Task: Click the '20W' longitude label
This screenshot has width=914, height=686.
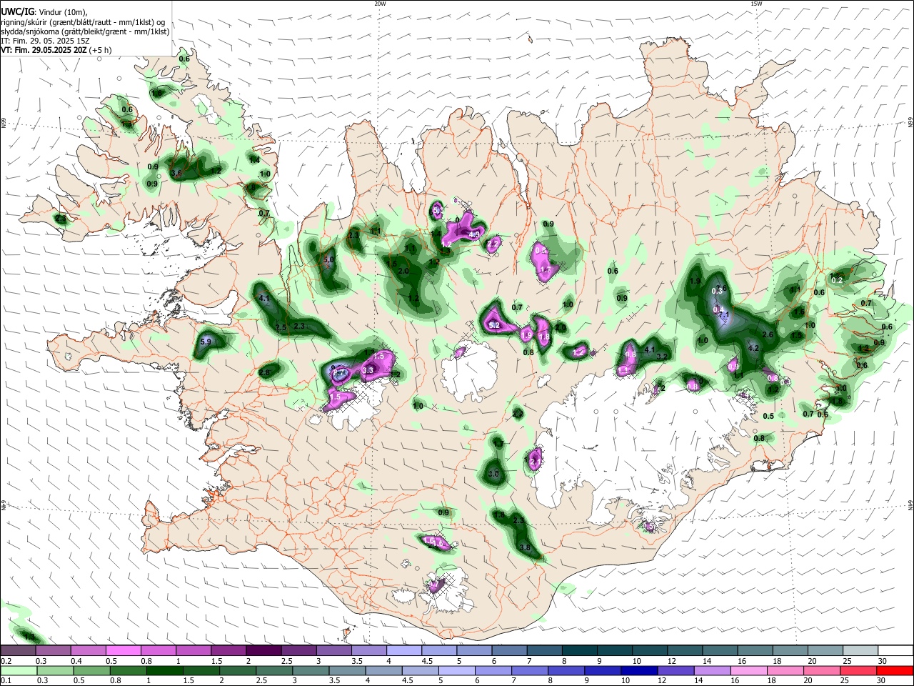Action: (380, 4)
